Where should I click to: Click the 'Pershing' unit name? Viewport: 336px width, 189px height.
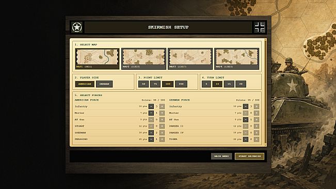pos(81,139)
